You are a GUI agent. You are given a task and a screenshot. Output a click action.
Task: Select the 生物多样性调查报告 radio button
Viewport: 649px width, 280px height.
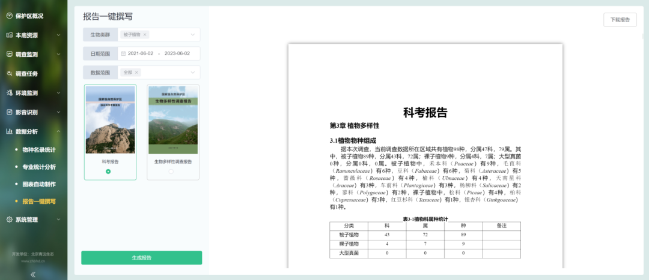pyautogui.click(x=171, y=171)
